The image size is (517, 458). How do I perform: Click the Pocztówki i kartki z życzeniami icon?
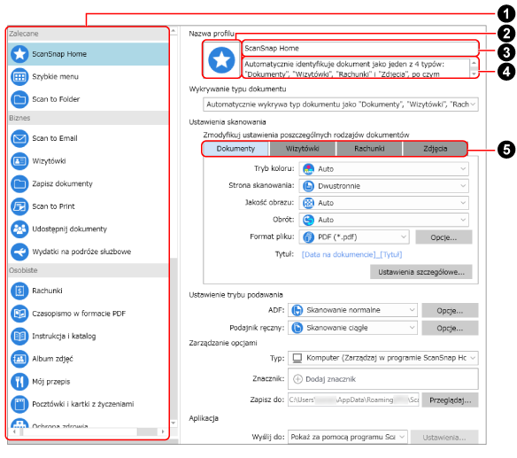[x=19, y=404]
